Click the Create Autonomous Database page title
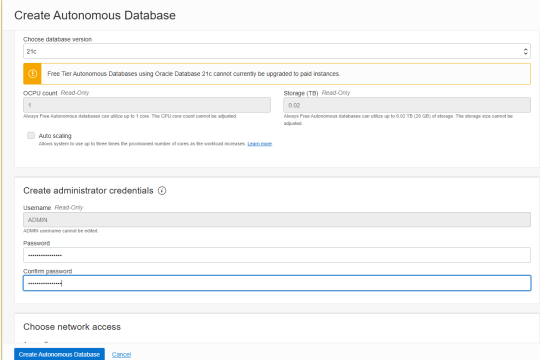Image resolution: width=540 pixels, height=360 pixels. pos(95,15)
